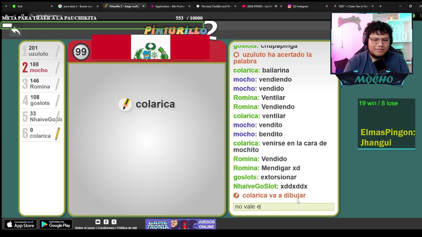The image size is (422, 237).
Task: Click chat message 'mocho: vendiendo'
Action: [262, 79]
